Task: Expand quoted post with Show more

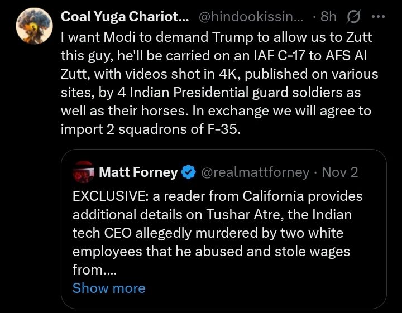Action: point(109,288)
